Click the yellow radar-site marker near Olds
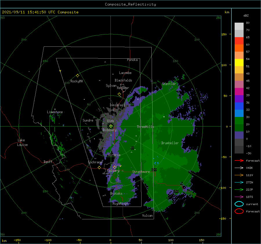261x244 pixels. (x=111, y=126)
